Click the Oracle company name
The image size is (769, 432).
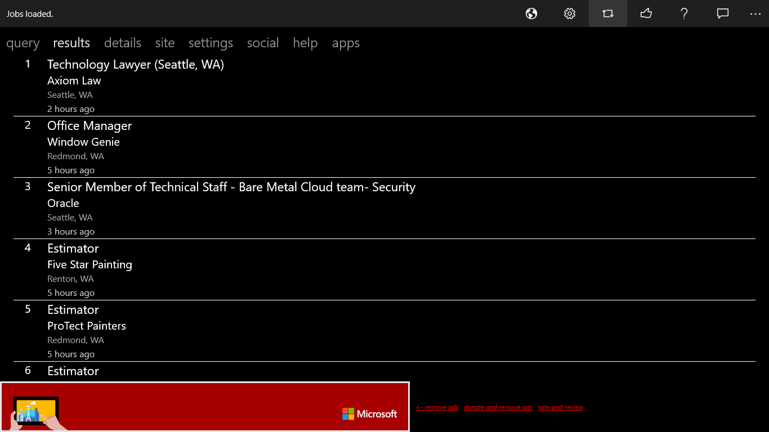click(63, 203)
